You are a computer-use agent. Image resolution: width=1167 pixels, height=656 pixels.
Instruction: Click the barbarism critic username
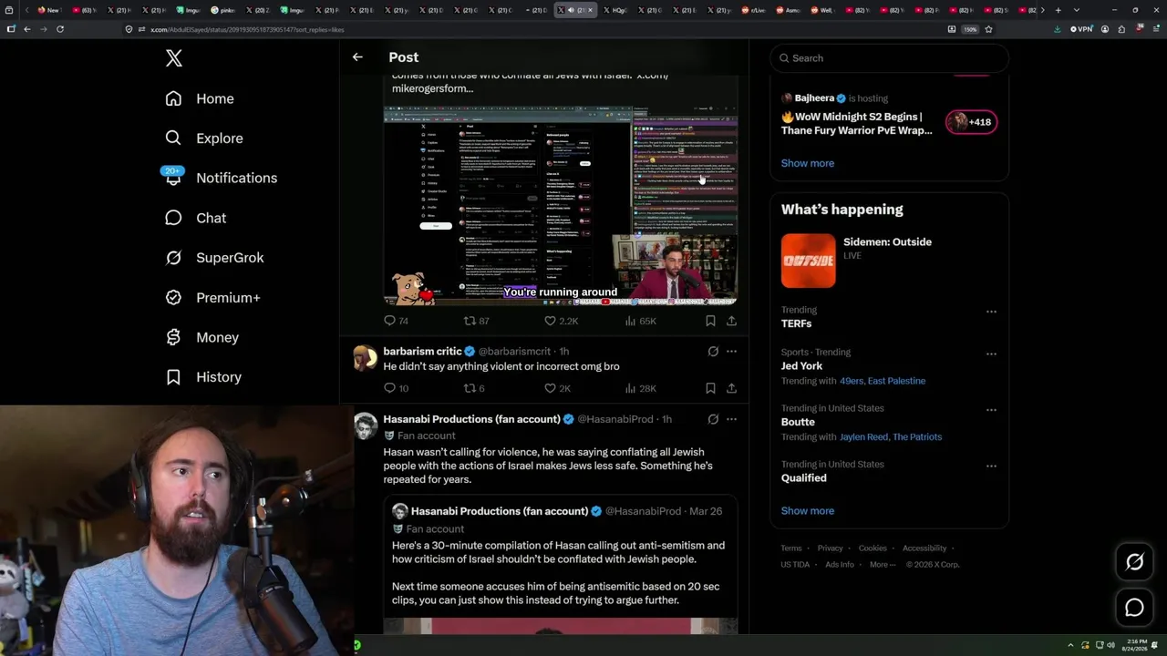[423, 352]
